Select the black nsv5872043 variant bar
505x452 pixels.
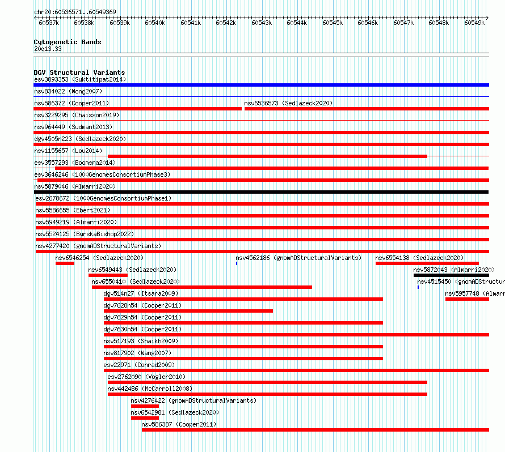point(451,275)
